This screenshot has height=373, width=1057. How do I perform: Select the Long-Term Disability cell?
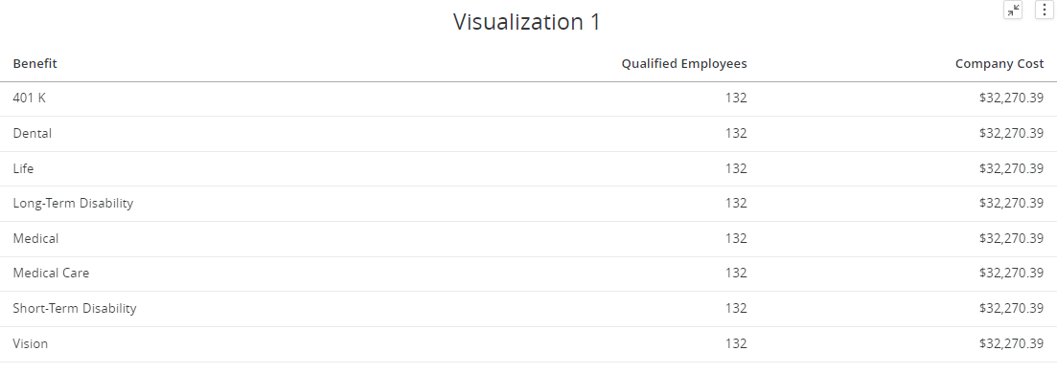73,203
